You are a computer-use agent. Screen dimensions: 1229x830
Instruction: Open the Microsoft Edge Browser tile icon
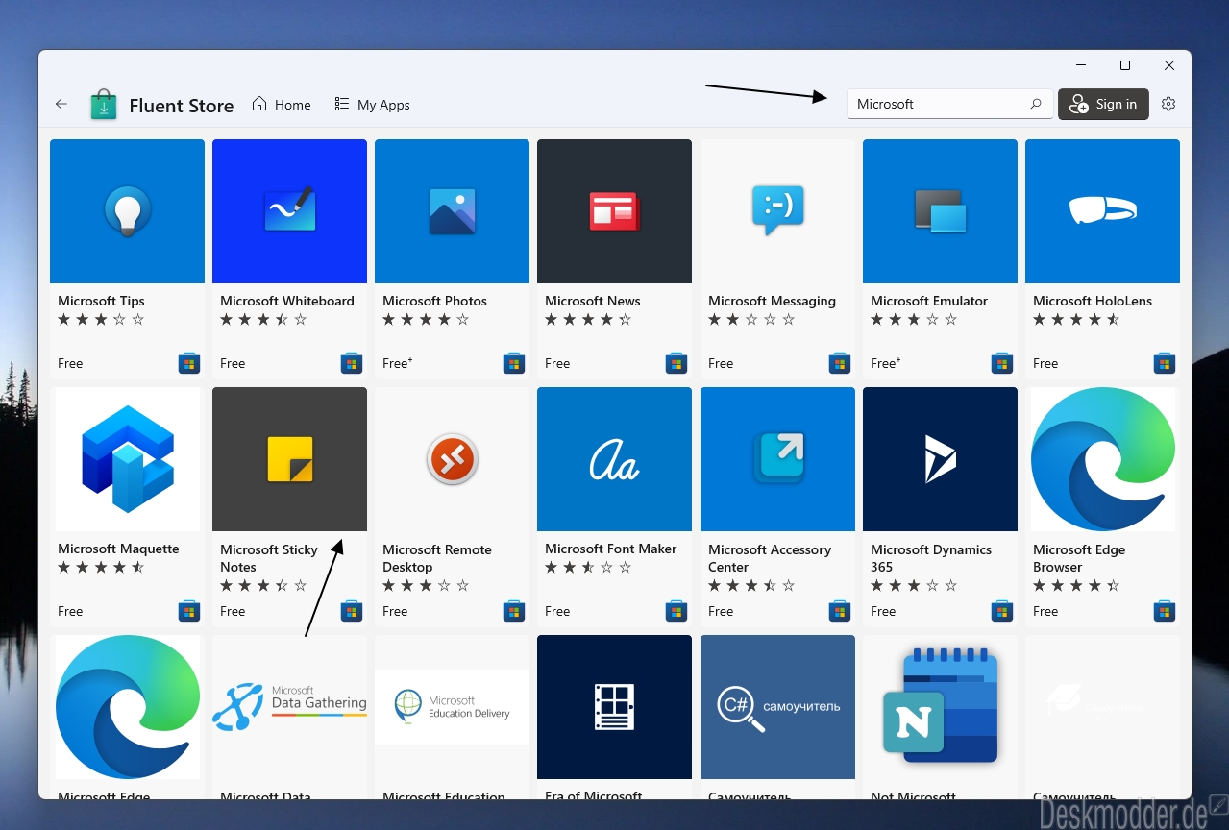tap(1102, 459)
